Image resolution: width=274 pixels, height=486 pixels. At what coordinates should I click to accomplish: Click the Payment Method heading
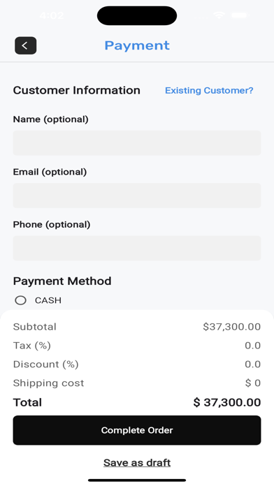[62, 281]
